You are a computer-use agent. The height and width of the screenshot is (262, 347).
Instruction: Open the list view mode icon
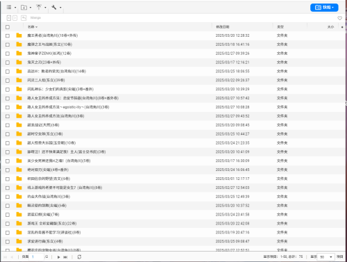(9, 8)
